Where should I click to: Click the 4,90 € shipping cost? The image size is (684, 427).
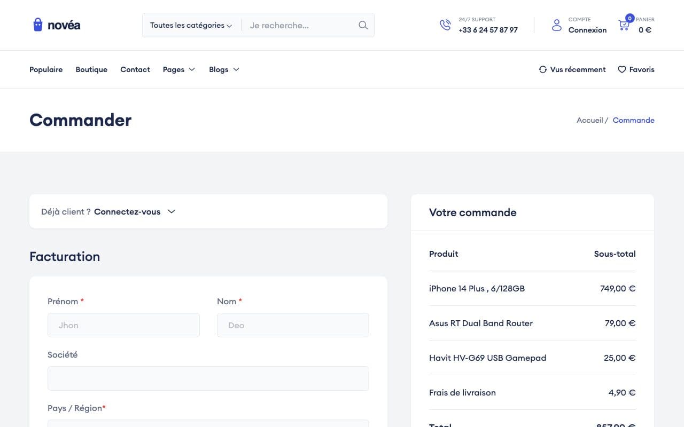click(x=622, y=392)
